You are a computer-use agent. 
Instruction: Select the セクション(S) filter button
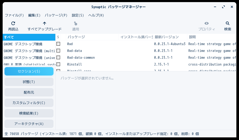29,71
